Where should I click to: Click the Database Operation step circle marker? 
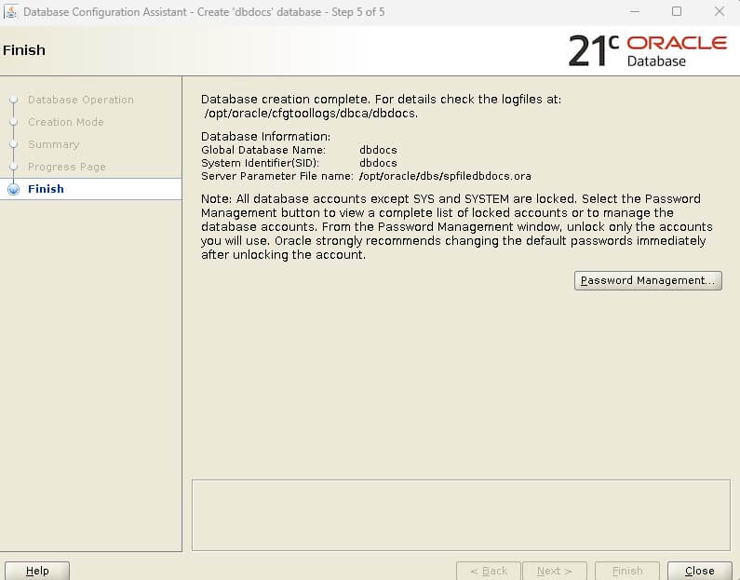point(14,100)
